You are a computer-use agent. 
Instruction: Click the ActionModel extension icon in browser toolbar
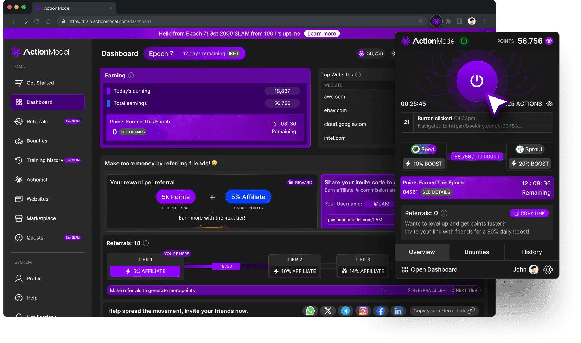436,21
